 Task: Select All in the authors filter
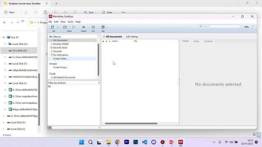49,87
